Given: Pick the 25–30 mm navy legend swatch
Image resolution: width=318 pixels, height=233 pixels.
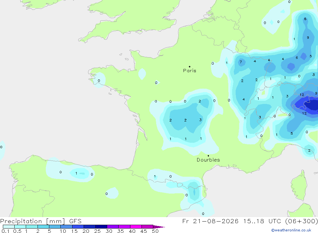Looking at the screenshot, I should [x=101, y=227].
